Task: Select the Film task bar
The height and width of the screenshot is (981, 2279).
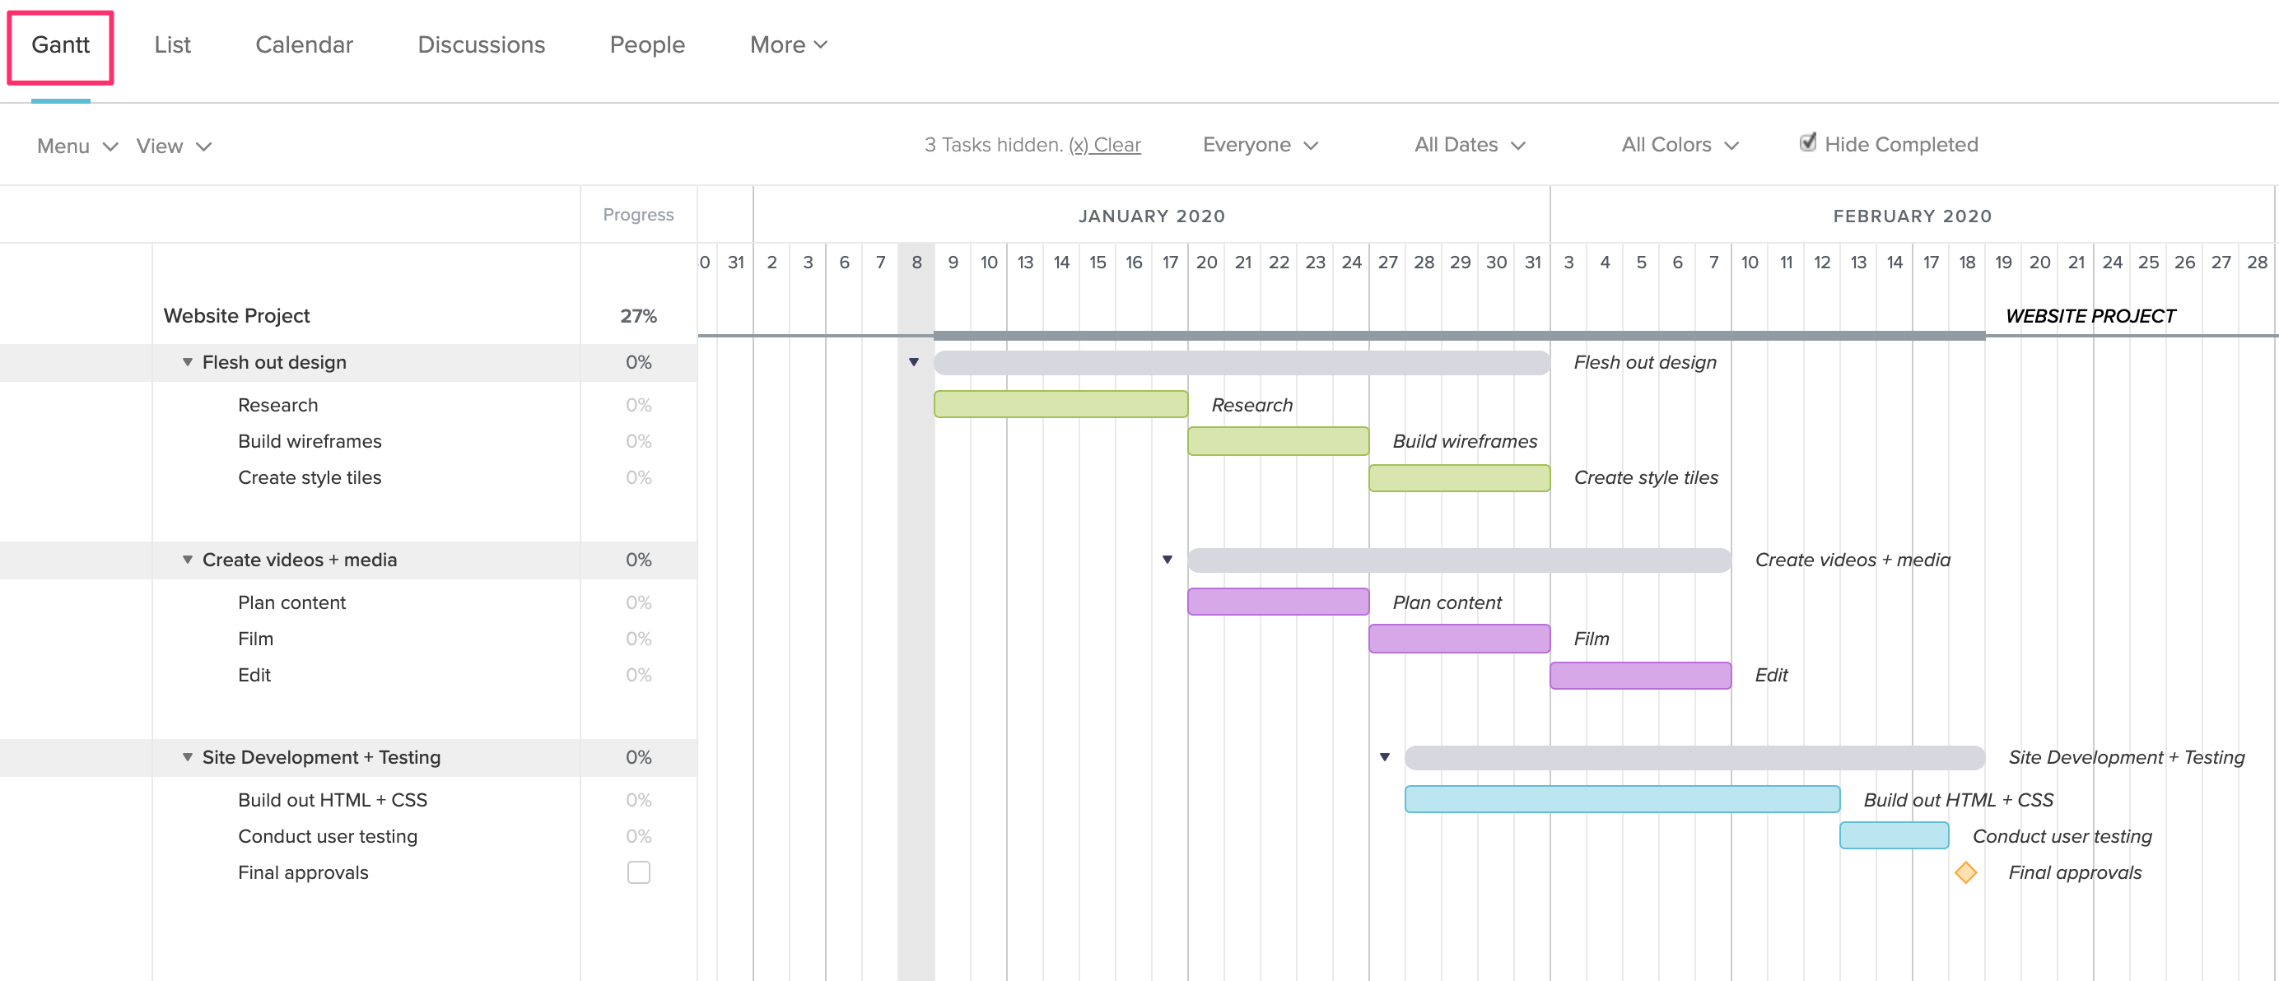Action: pyautogui.click(x=1459, y=638)
